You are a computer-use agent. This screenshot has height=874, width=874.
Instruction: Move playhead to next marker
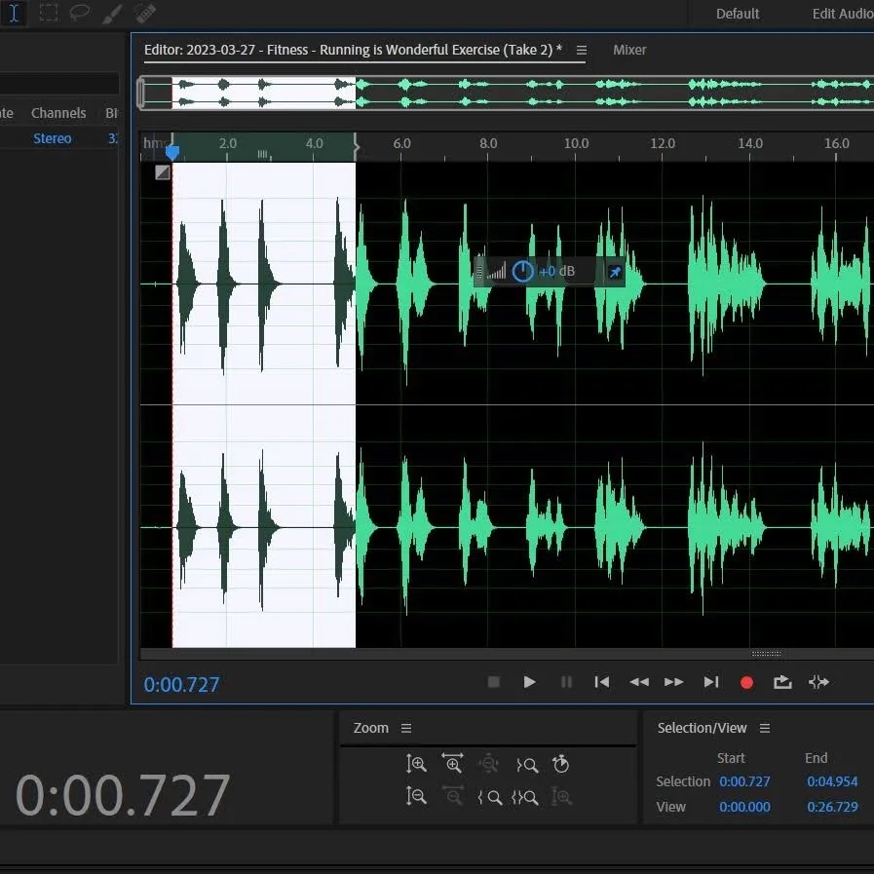[711, 682]
